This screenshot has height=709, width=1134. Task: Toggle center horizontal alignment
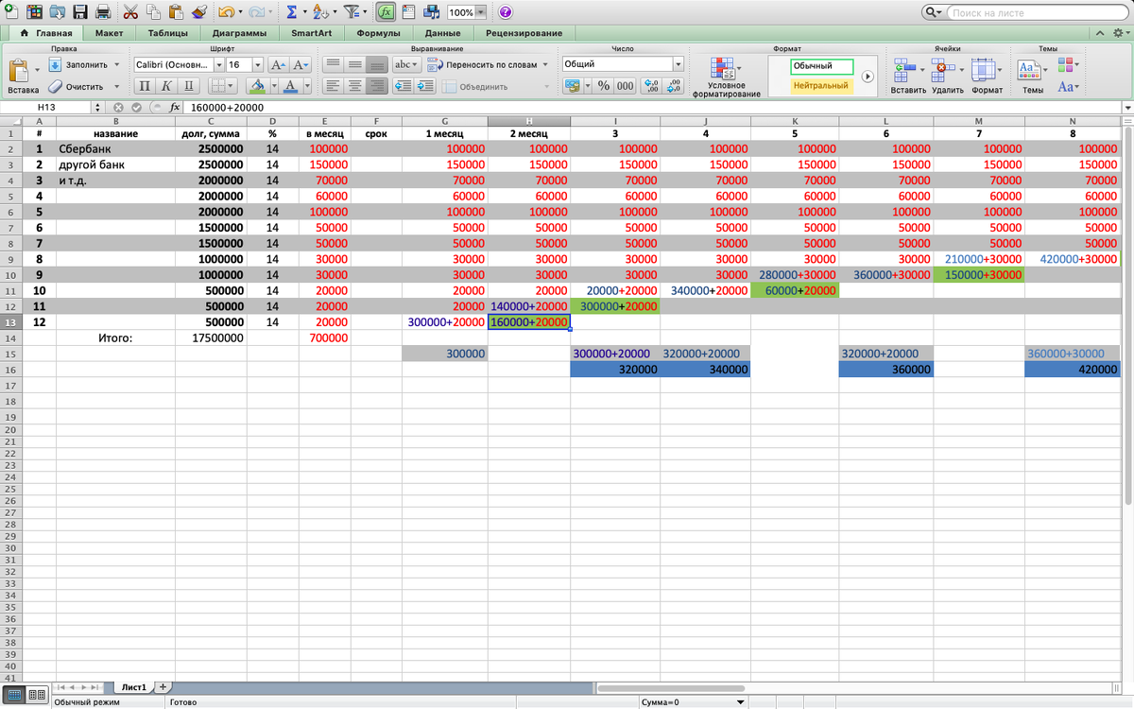point(355,86)
